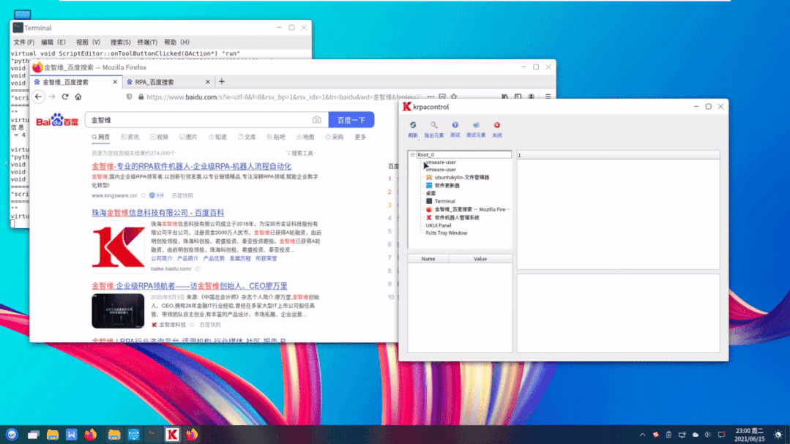This screenshot has width=790, height=444.
Task: Select 桌面 tree row
Action: pos(431,193)
